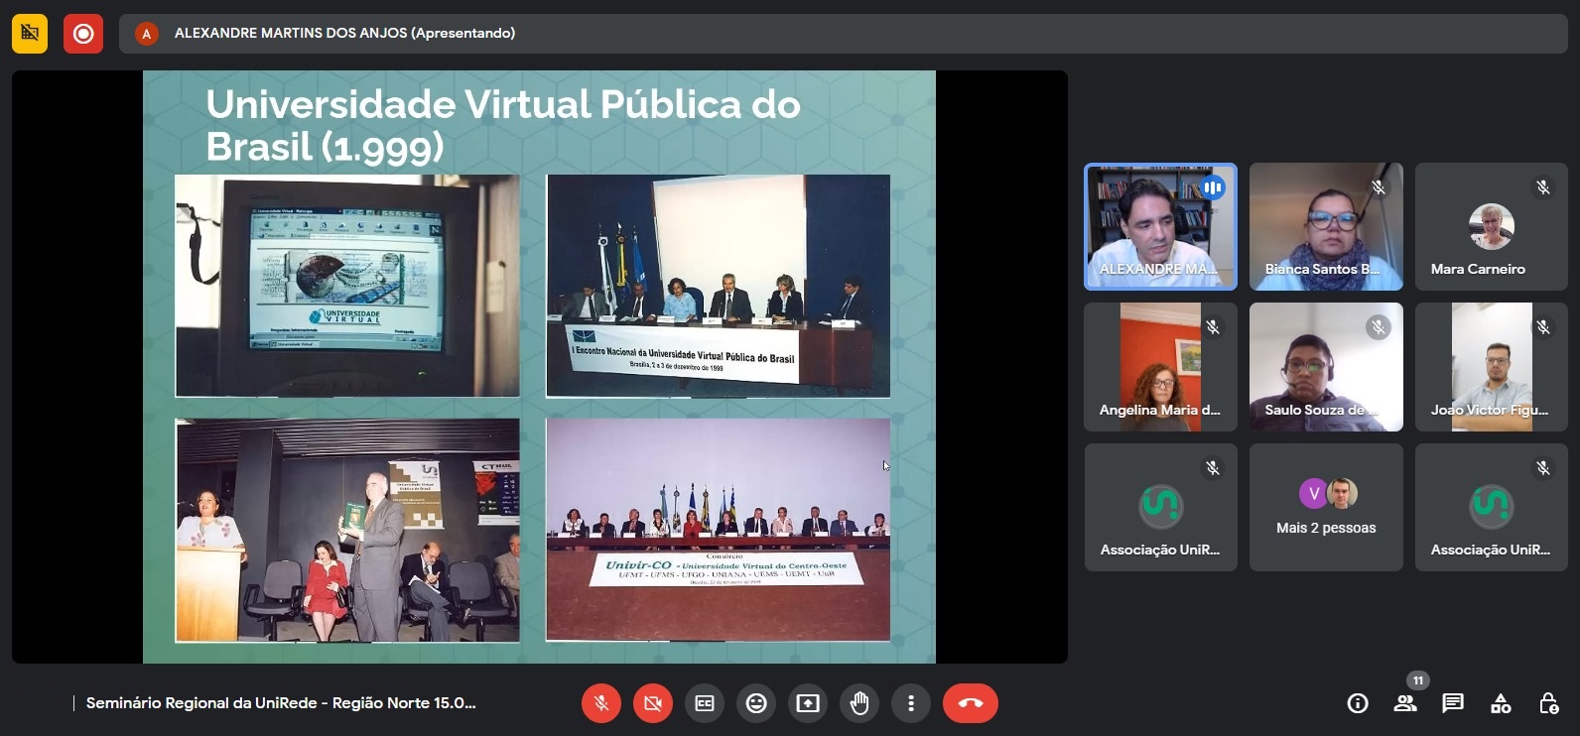The height and width of the screenshot is (736, 1580).
Task: Open host controls lock icon
Action: (1548, 703)
